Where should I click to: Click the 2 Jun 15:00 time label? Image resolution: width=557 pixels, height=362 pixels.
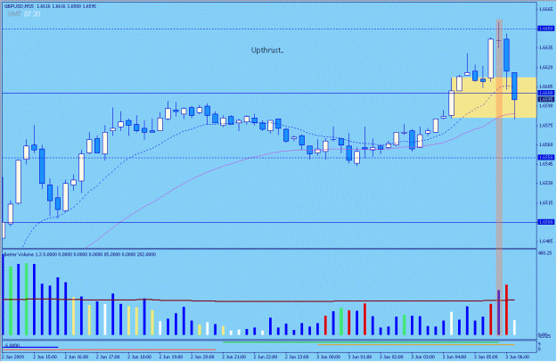pos(45,357)
